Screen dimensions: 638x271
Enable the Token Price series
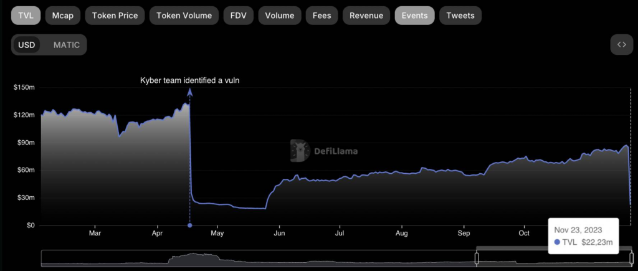coord(115,16)
